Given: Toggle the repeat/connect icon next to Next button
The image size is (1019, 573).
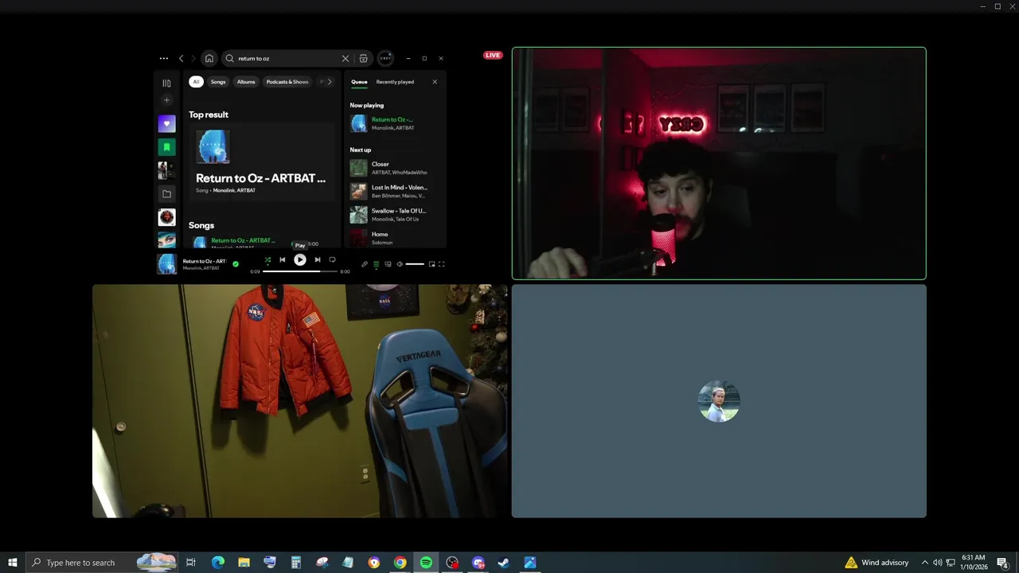Looking at the screenshot, I should (332, 260).
